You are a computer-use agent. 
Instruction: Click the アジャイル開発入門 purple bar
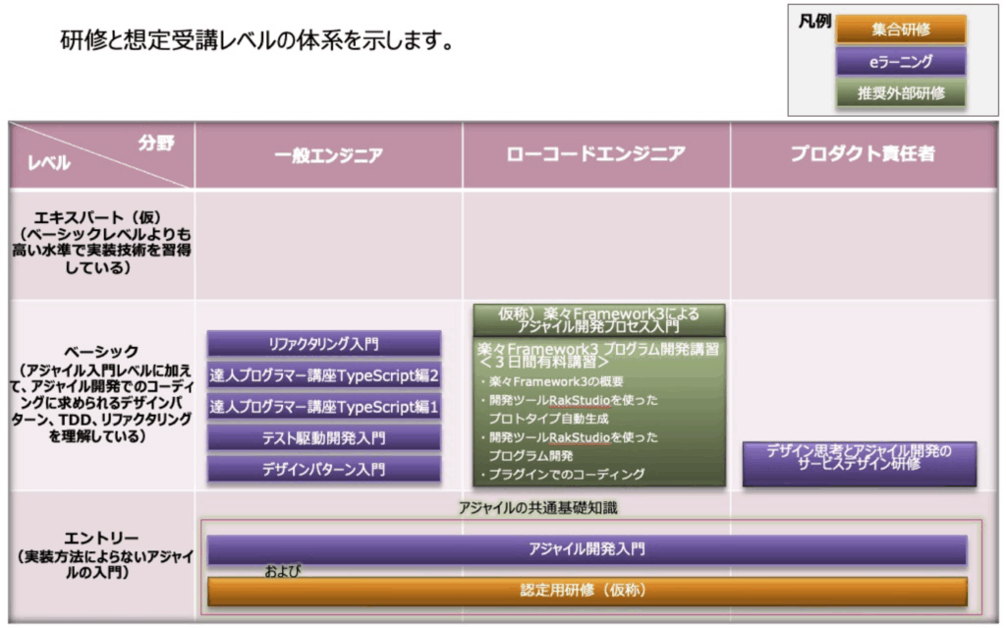[x=587, y=549]
